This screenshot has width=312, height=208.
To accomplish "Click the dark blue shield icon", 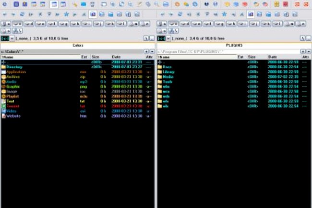I will [x=206, y=4].
